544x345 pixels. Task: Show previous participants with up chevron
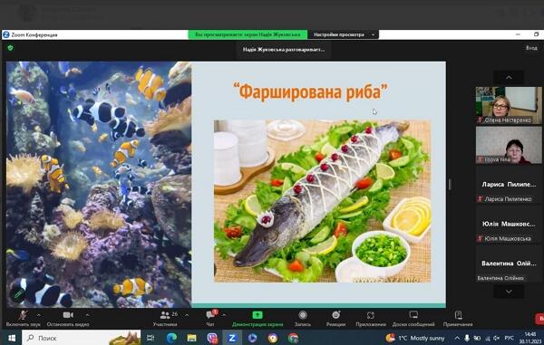[x=509, y=77]
